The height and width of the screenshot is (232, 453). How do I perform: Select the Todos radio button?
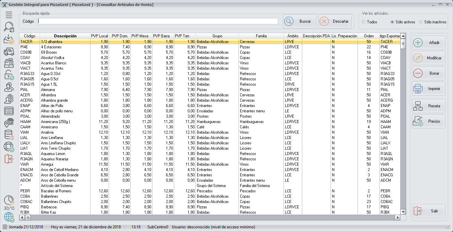tap(364, 22)
